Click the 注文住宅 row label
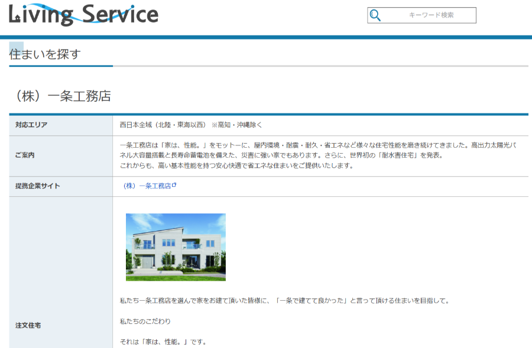Viewport: 532px width, 348px height. [28, 326]
